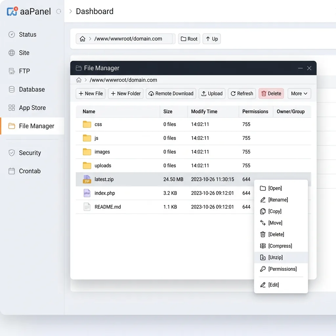
Task: Select the uploads folder name
Action: 103,166
